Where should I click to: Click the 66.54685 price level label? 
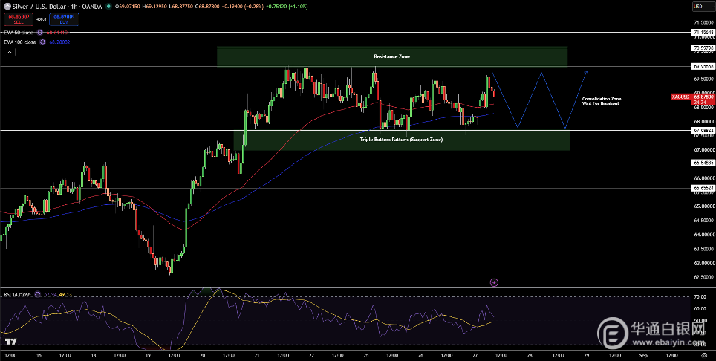click(703, 163)
